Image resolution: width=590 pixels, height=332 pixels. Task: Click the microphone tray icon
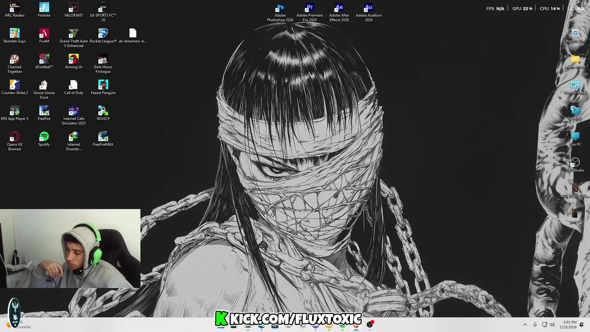pos(535,325)
